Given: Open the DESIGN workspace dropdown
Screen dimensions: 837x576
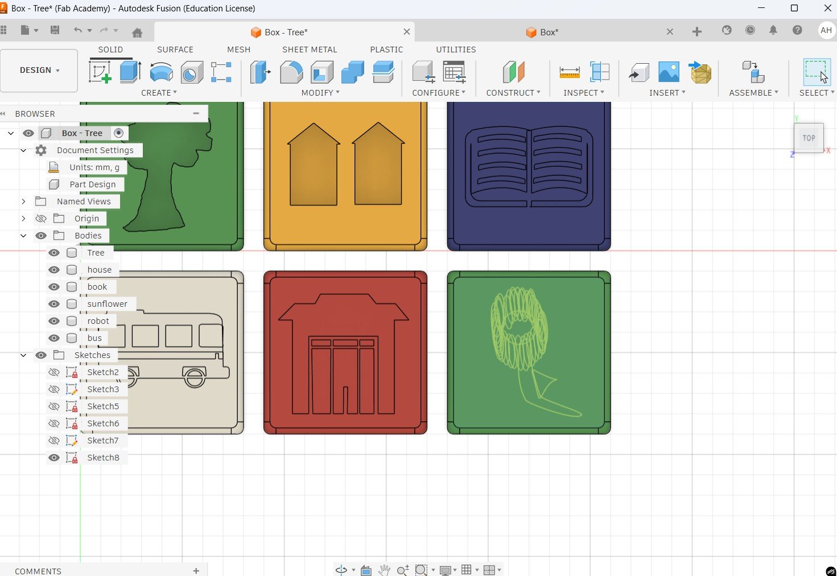Looking at the screenshot, I should [39, 70].
